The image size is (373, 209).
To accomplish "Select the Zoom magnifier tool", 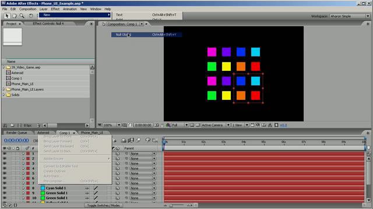I will 22,16.
